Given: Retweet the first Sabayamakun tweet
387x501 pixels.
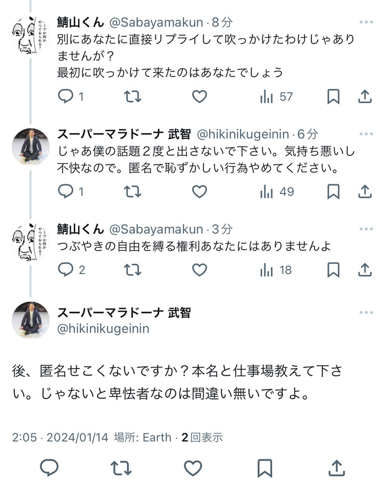Looking at the screenshot, I should pos(132,97).
